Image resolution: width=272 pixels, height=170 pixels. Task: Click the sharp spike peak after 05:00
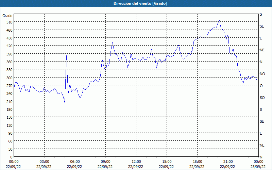click(x=66, y=55)
